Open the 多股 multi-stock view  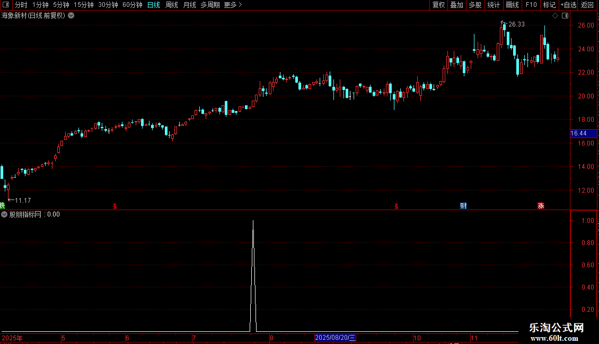tap(475, 5)
